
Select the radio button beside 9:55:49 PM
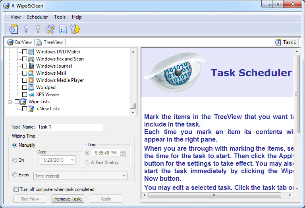(87, 153)
